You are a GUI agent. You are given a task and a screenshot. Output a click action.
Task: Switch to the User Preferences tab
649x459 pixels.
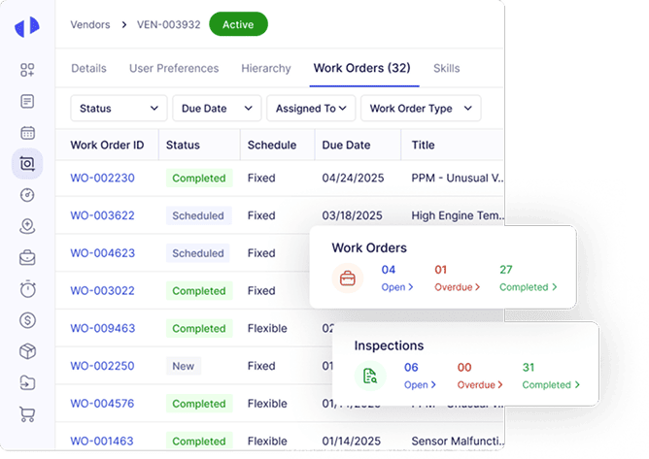pos(174,68)
